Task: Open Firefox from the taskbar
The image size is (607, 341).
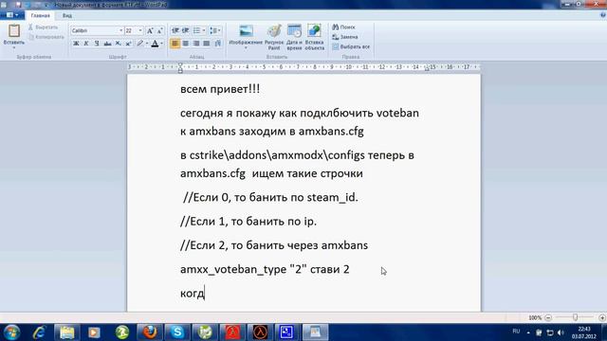Action: click(150, 332)
